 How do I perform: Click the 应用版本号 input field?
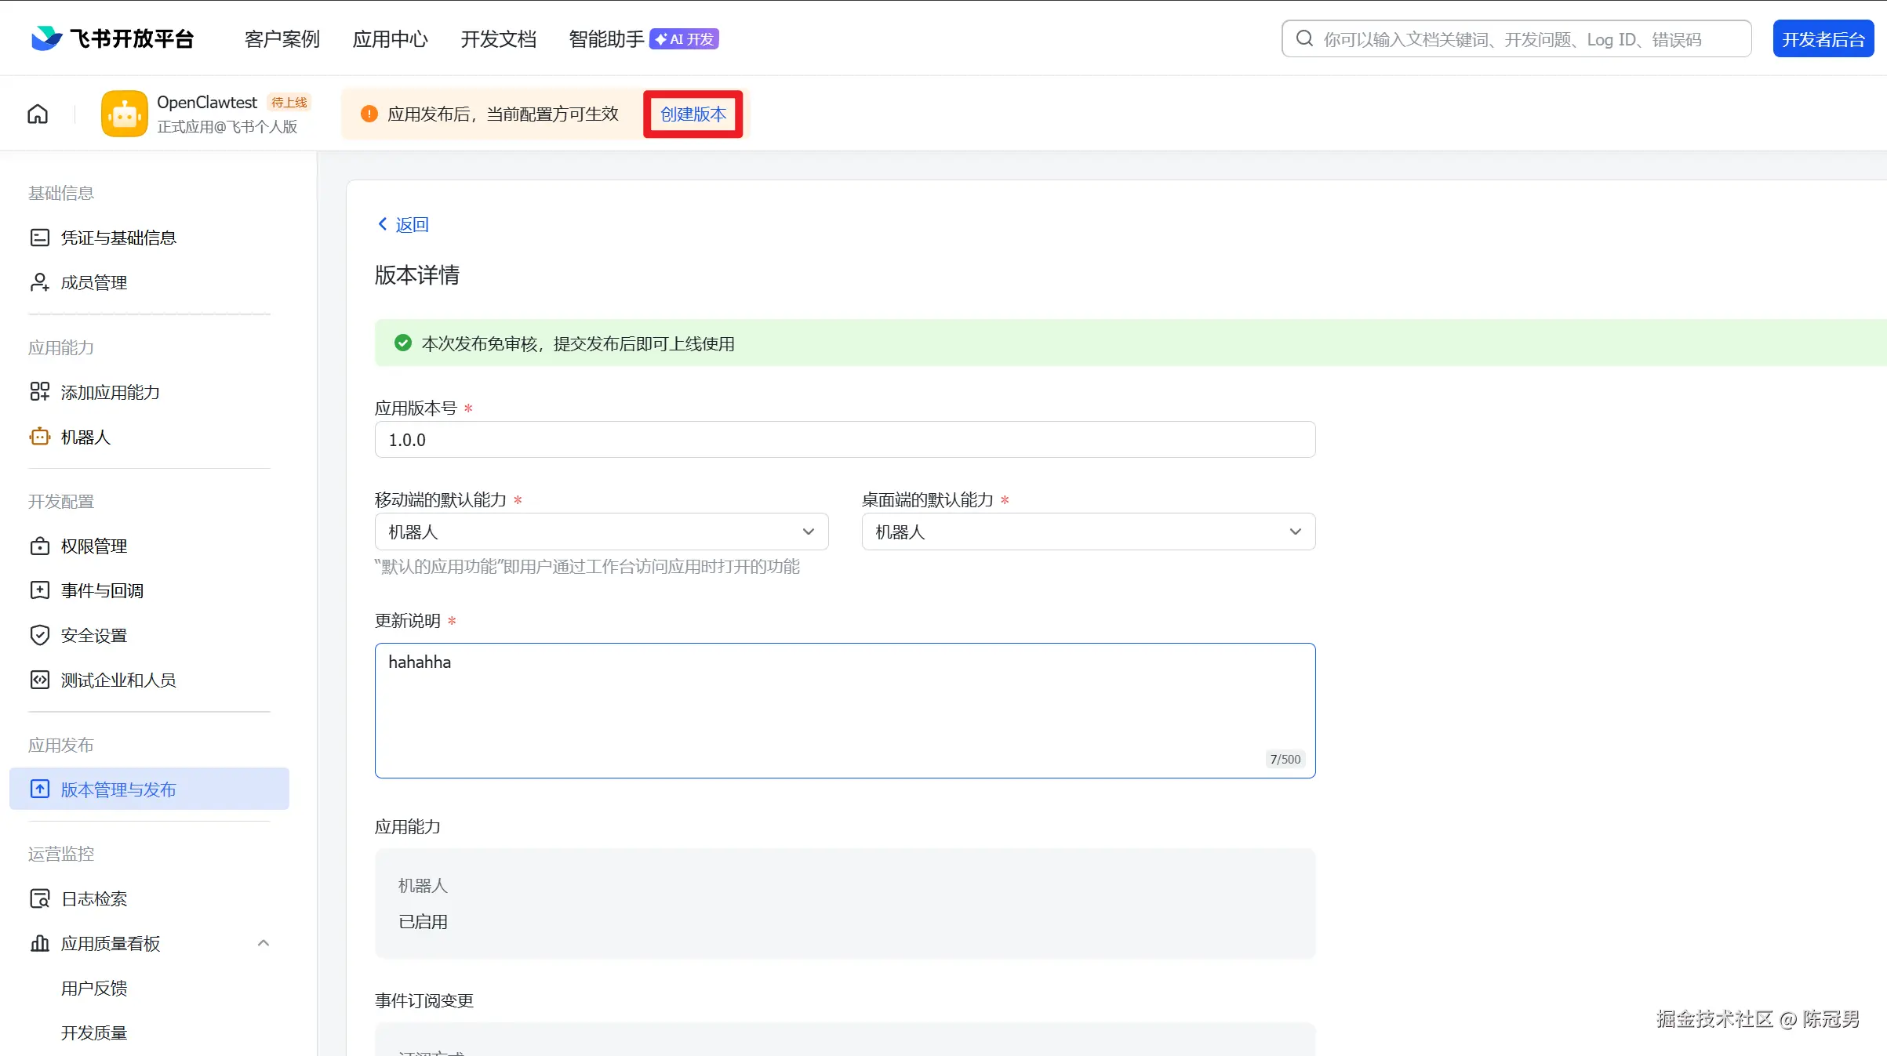coord(845,440)
